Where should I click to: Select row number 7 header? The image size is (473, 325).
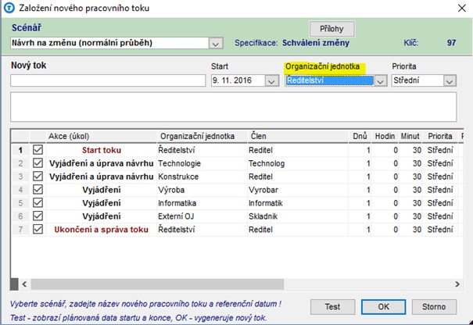[x=20, y=230]
